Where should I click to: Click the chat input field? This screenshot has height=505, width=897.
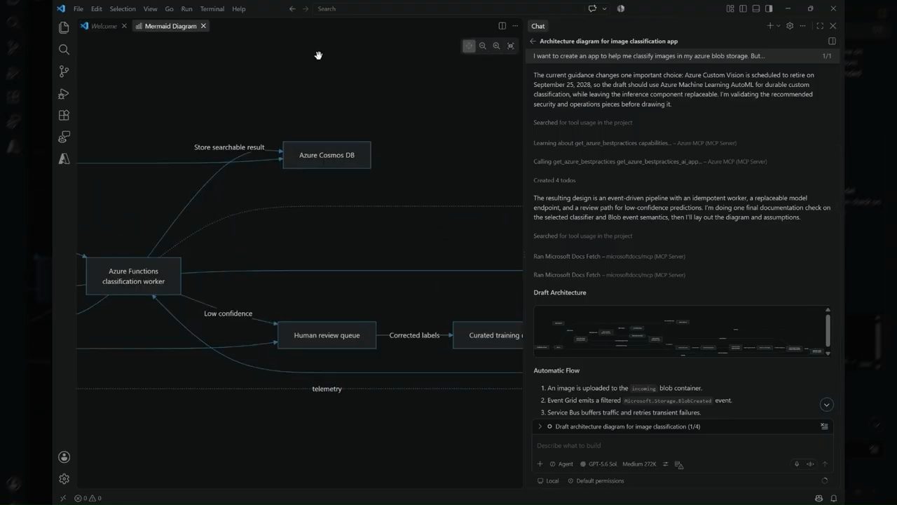tap(683, 445)
